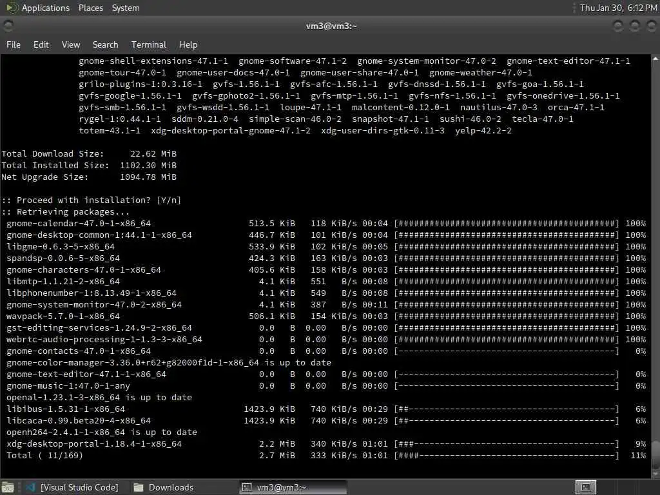Click the Visual Studio Code taskbar icon

tap(30, 487)
